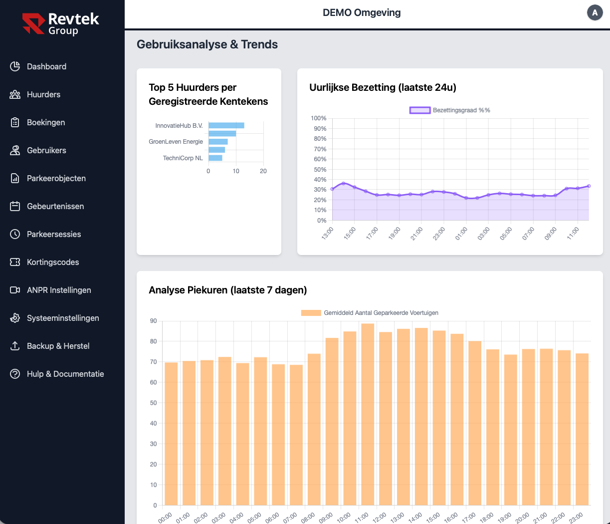This screenshot has height=524, width=610.
Task: Select the Dashboard pie chart icon
Action: pos(14,66)
